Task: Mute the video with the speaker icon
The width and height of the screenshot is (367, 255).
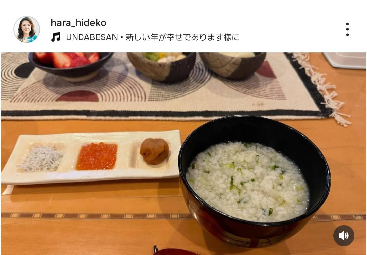Action: tap(344, 235)
